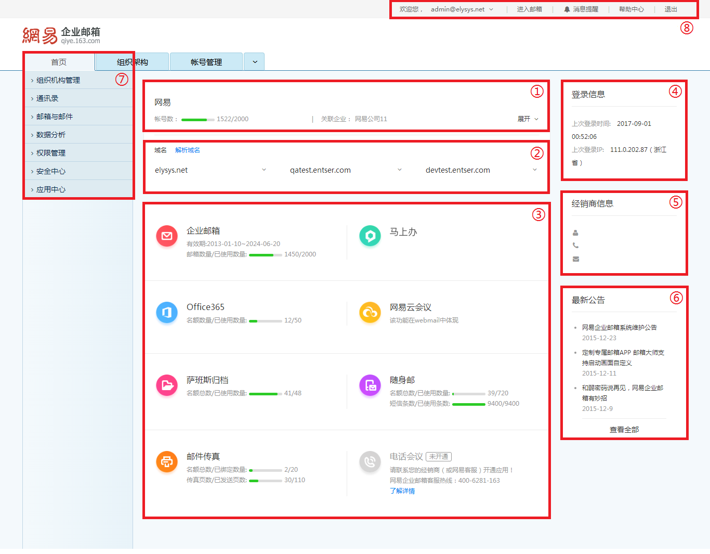Click the orange 邮件传真 fax icon
This screenshot has width=710, height=554.
(167, 462)
